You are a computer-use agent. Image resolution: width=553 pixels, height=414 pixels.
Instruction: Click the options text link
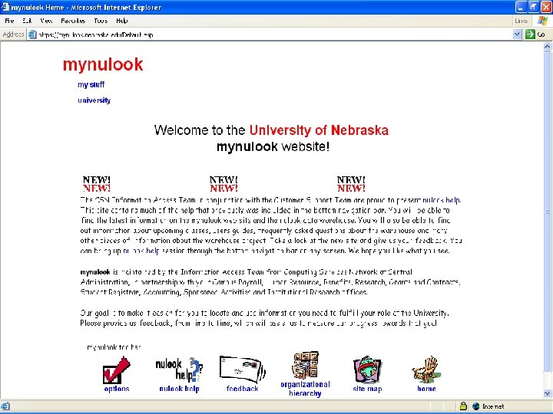pos(117,389)
